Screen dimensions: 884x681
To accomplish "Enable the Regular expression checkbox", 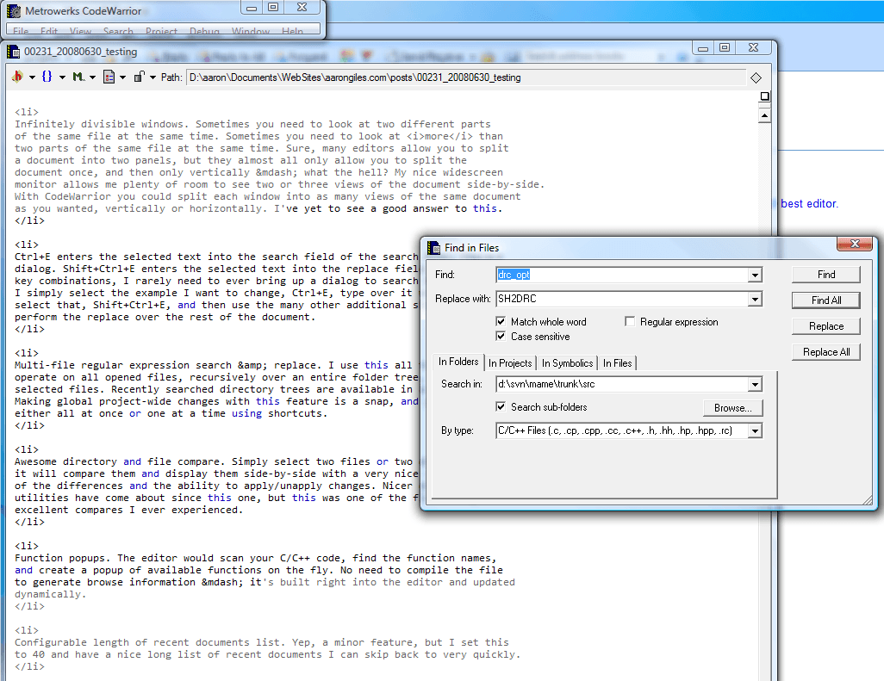I will coord(632,322).
